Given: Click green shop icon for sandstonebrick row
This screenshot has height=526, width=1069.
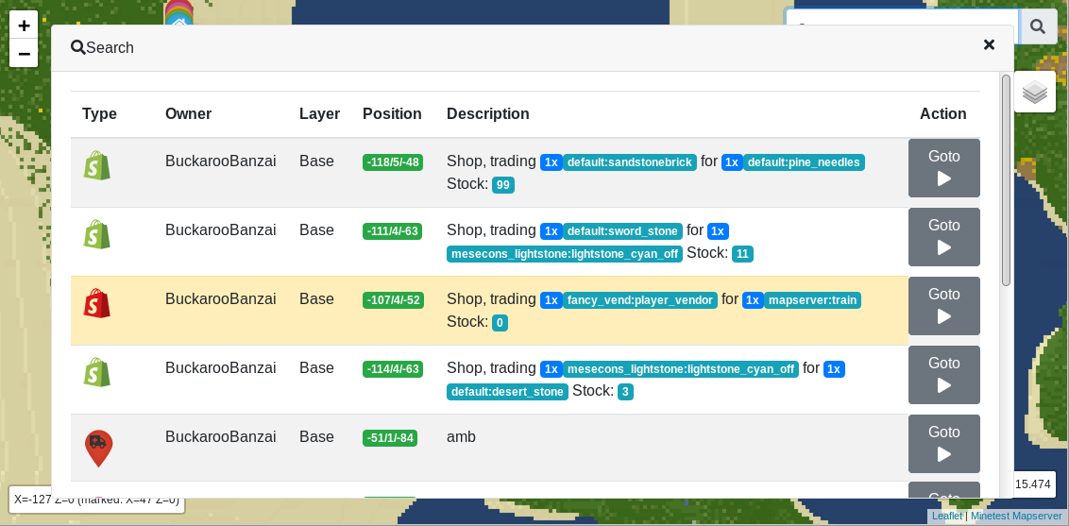Looking at the screenshot, I should [97, 165].
